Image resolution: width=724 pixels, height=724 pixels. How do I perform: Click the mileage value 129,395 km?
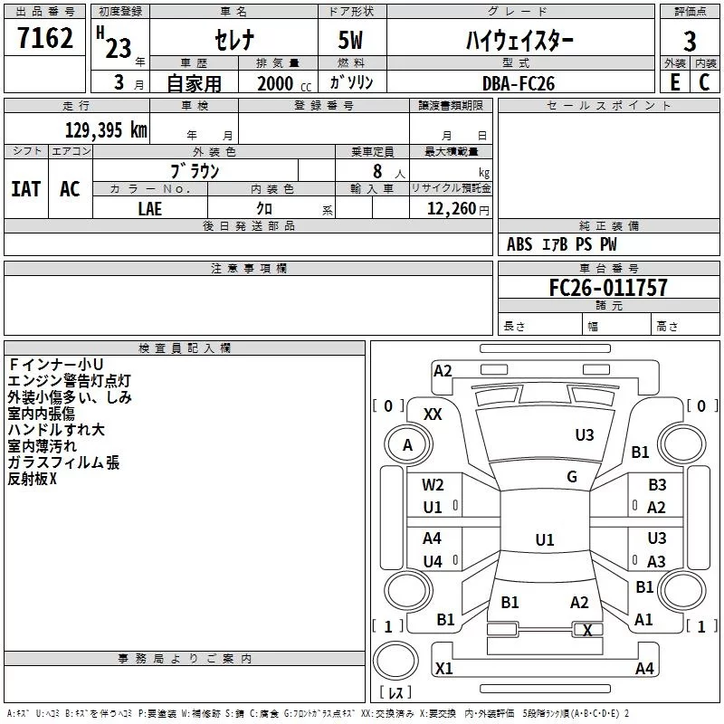(106, 129)
